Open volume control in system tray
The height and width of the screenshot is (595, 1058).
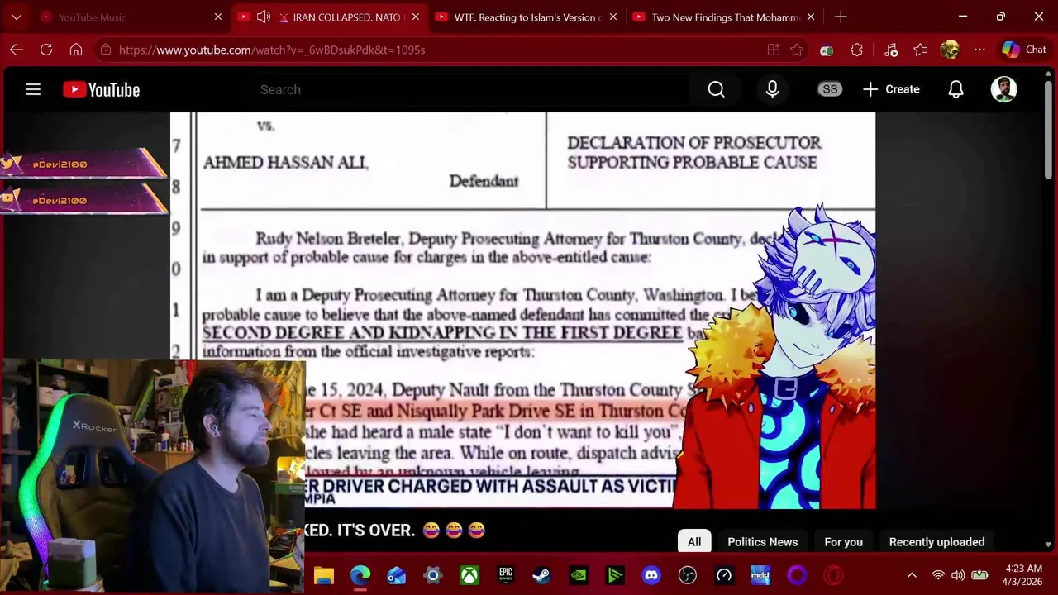[958, 575]
